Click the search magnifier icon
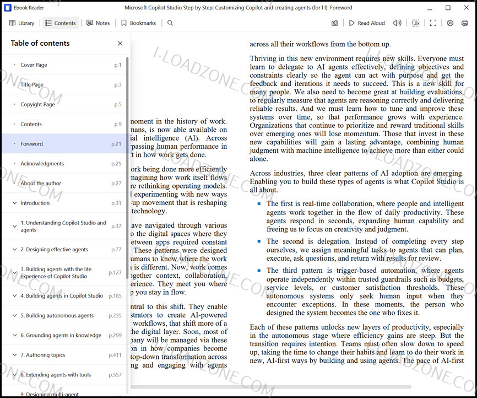This screenshot has height=398, width=477. 170,23
